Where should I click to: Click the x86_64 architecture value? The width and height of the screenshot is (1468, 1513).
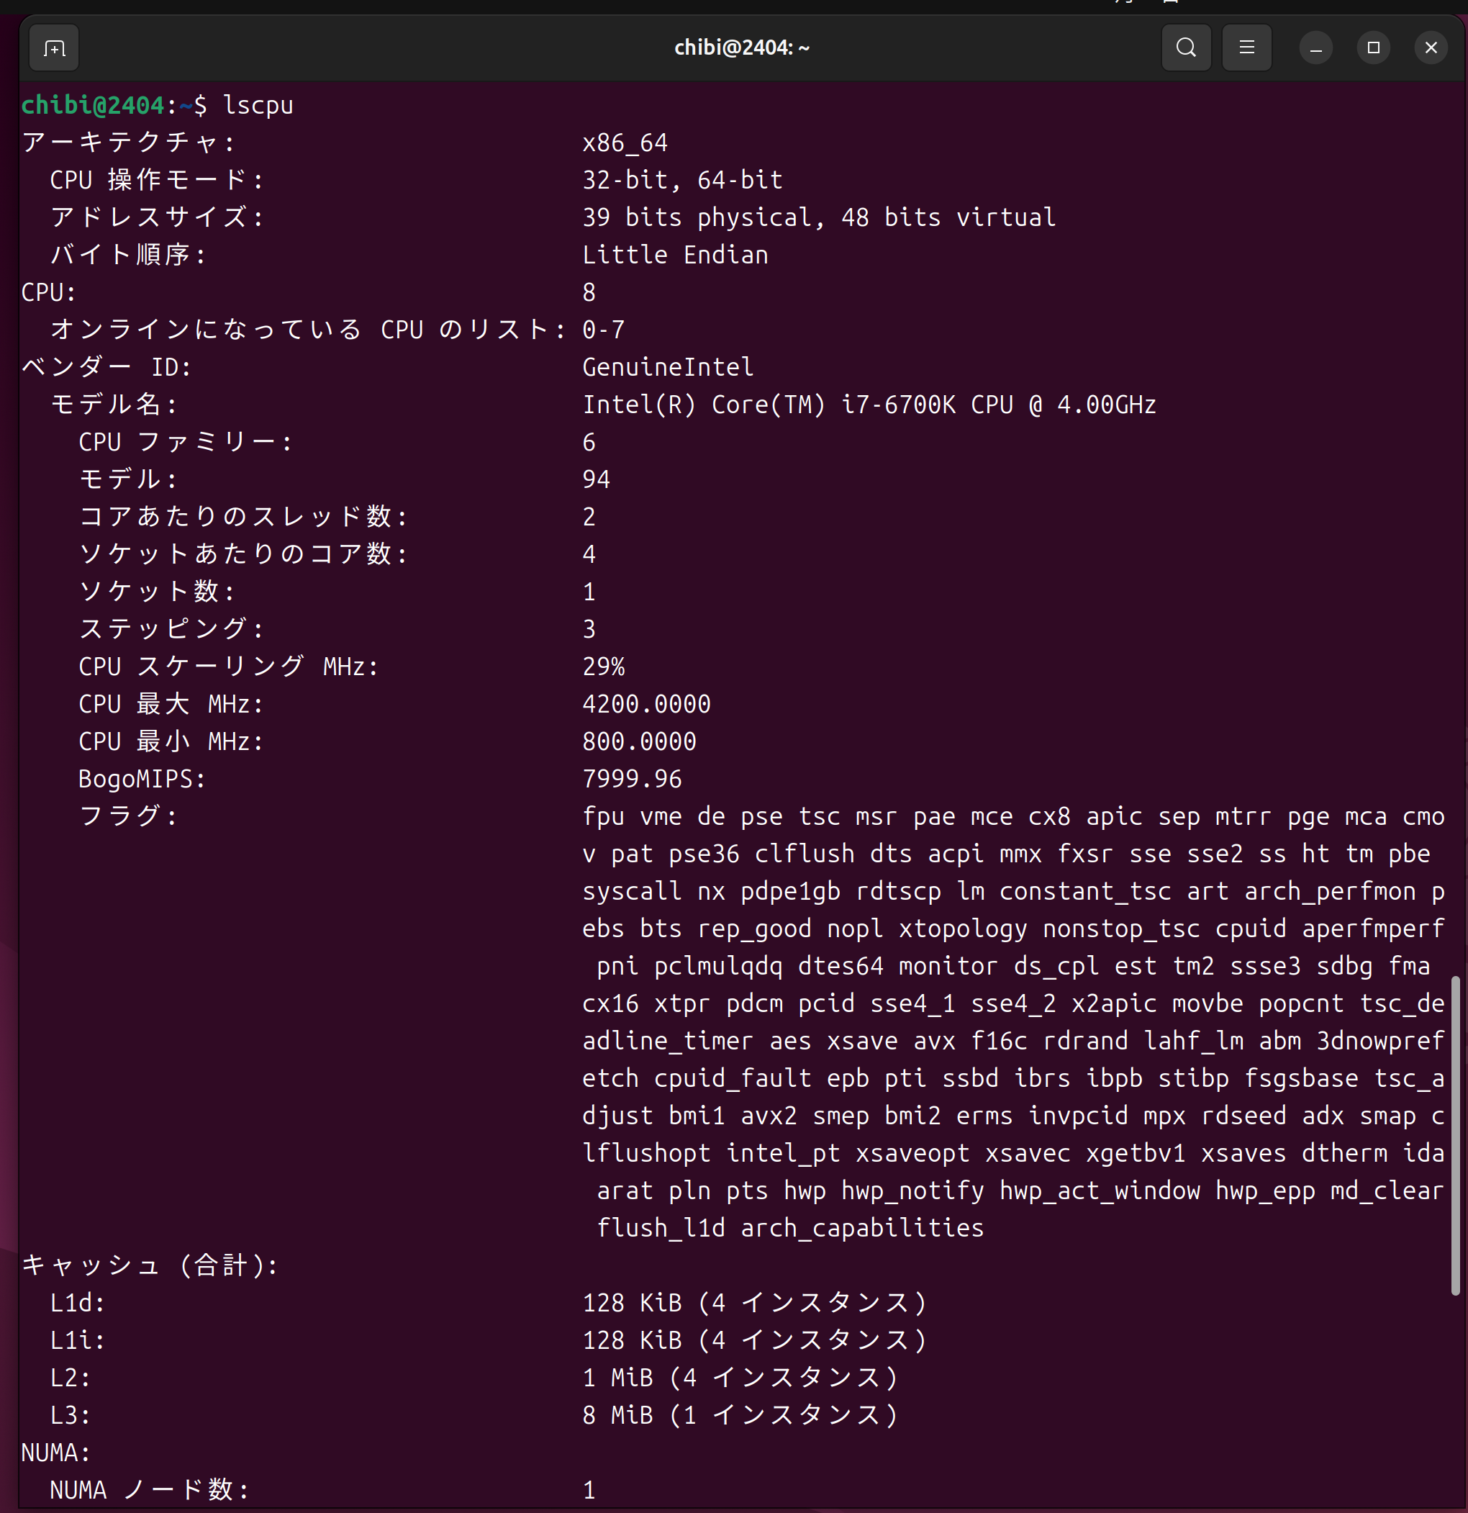(625, 143)
